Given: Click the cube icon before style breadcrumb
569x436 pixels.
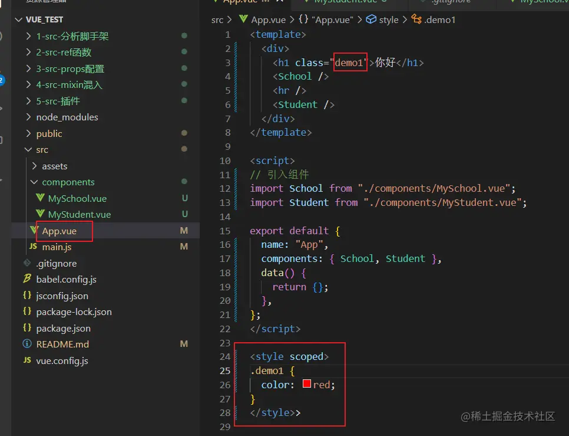Looking at the screenshot, I should (x=371, y=19).
